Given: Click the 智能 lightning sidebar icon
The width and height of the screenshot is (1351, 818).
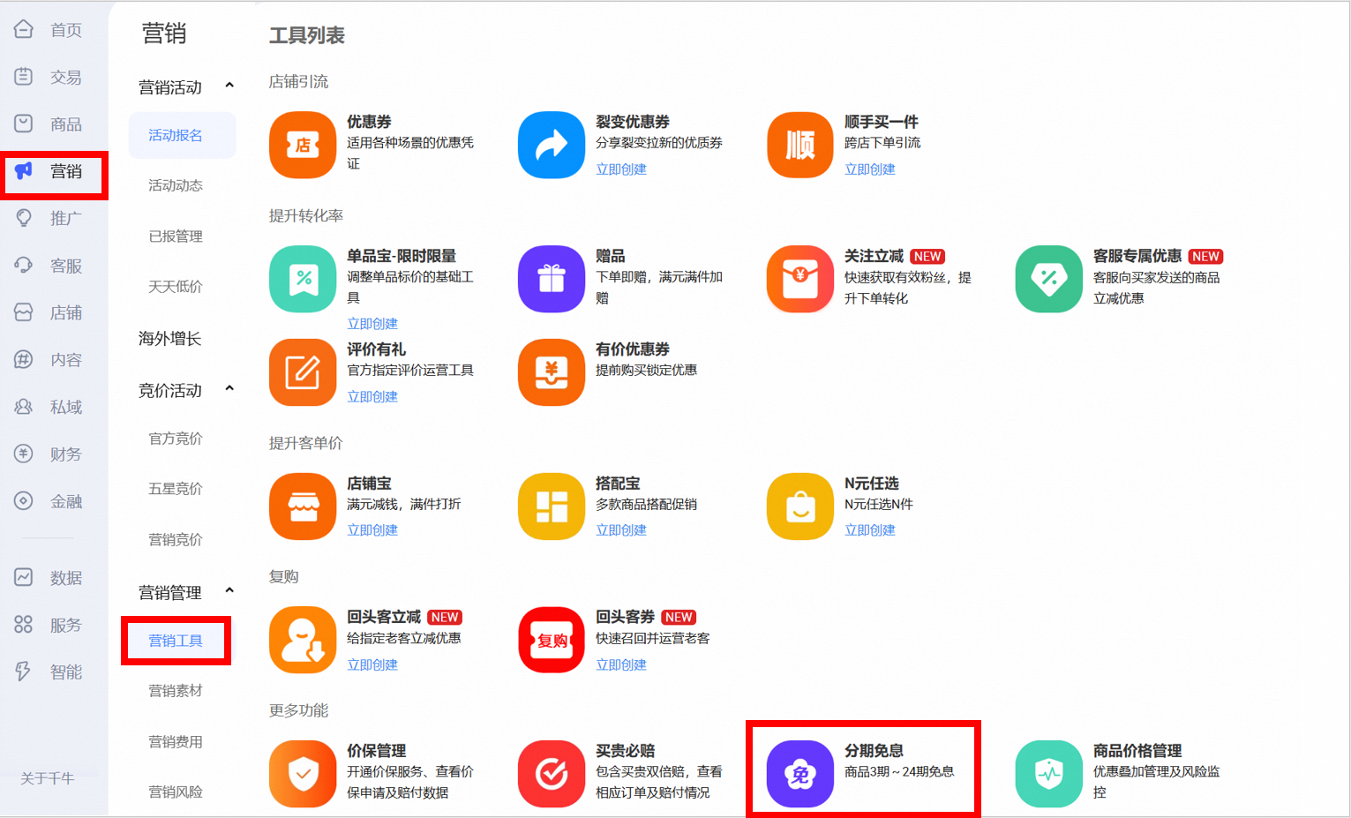Looking at the screenshot, I should (24, 672).
